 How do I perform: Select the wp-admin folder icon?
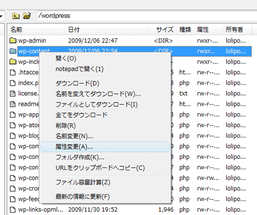click(x=13, y=41)
